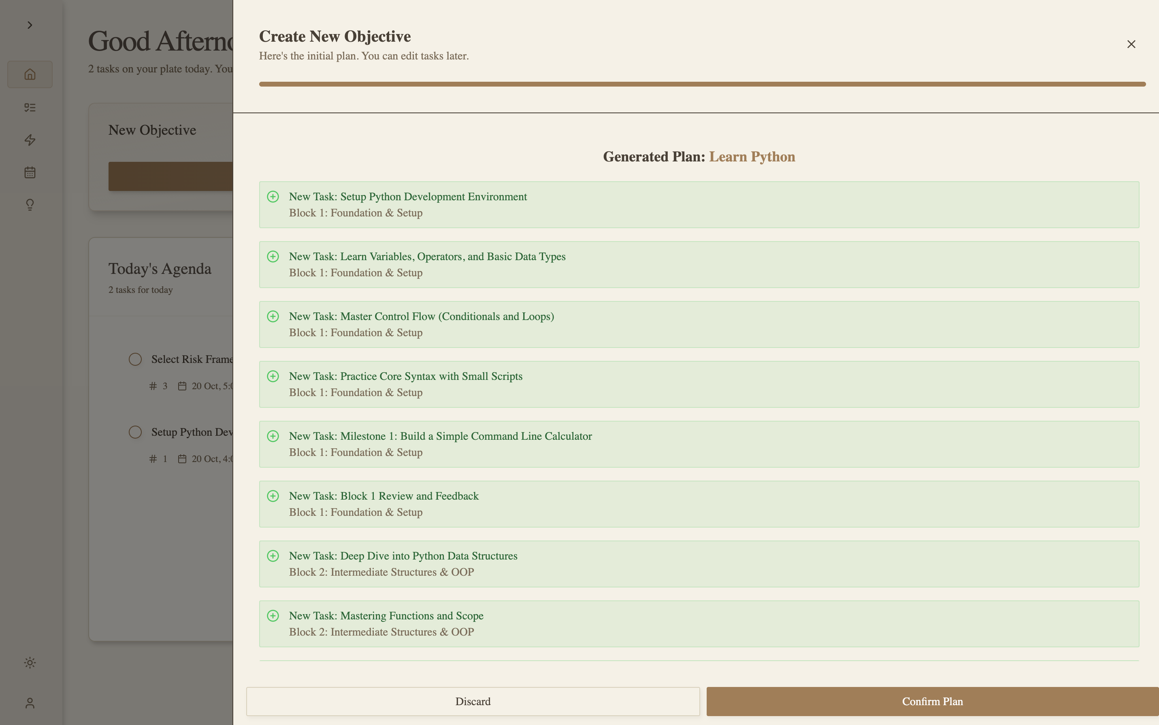Image resolution: width=1159 pixels, height=725 pixels.
Task: Select 'Milestone 1: Build a Simple Command Line Calculator'
Action: click(699, 444)
